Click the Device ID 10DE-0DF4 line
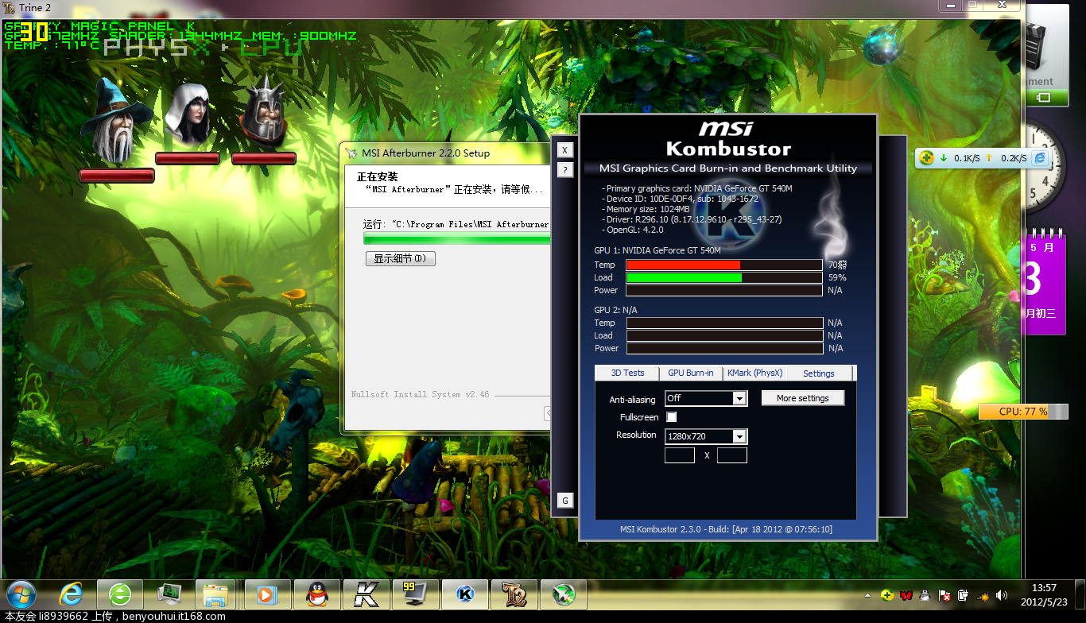 (681, 199)
